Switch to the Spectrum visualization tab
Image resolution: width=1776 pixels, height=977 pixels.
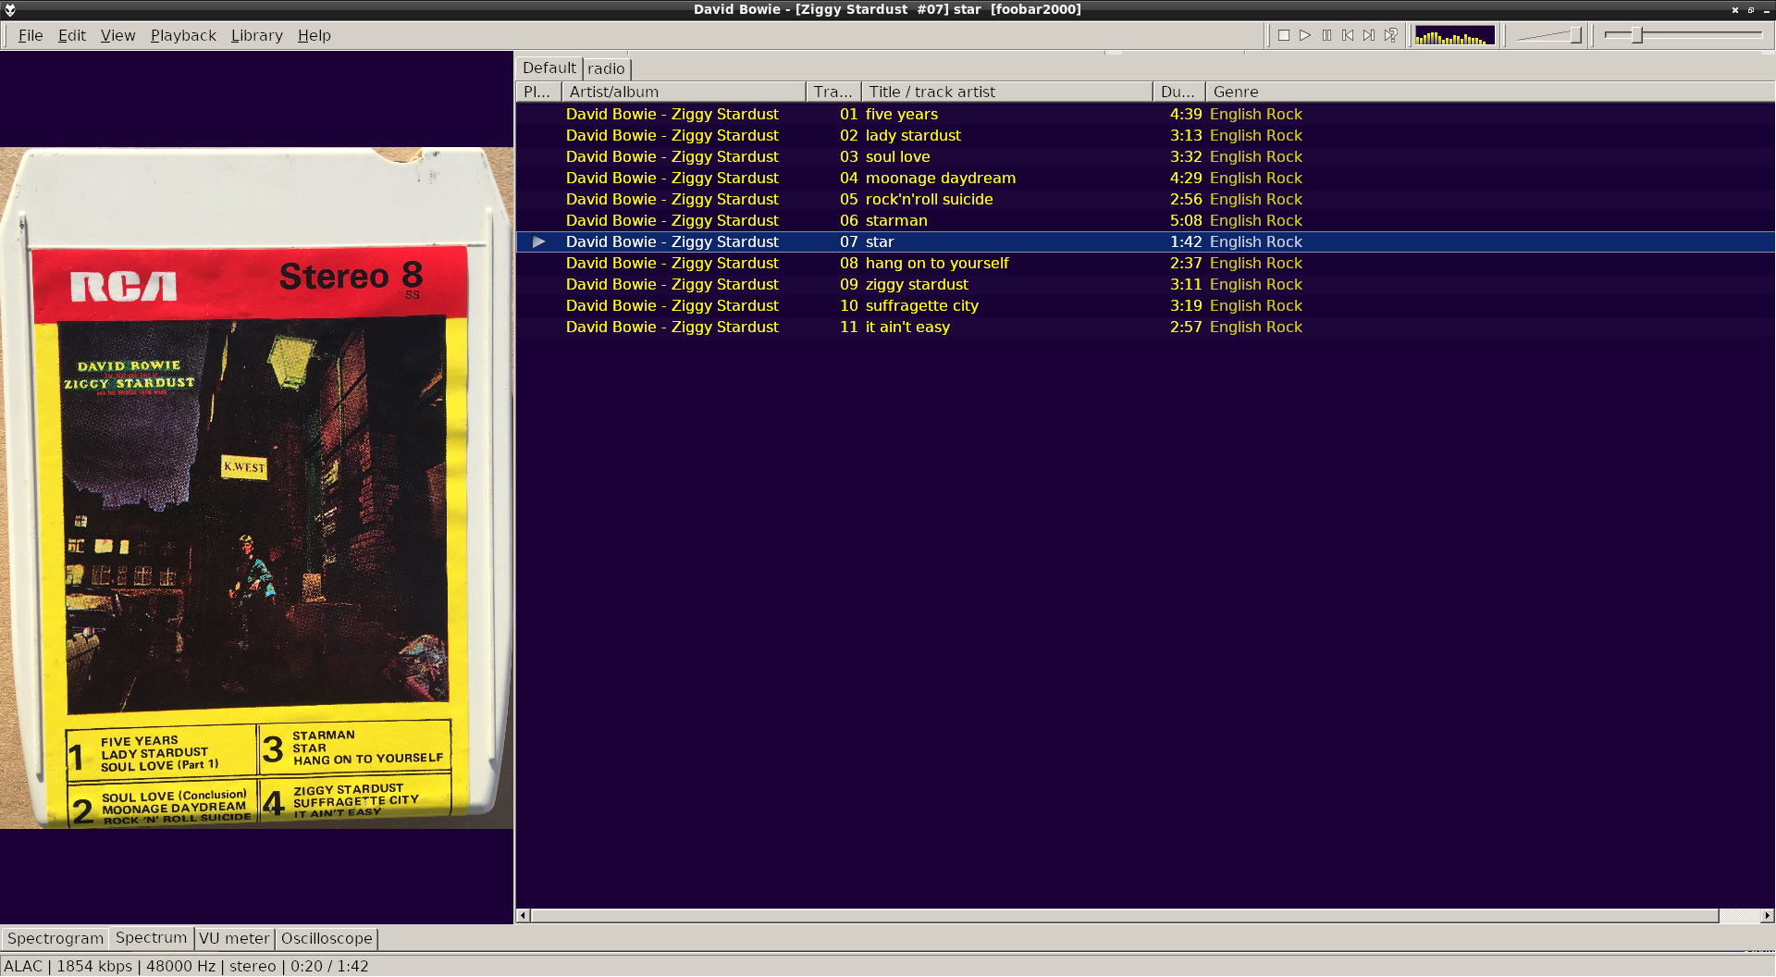[x=151, y=937]
